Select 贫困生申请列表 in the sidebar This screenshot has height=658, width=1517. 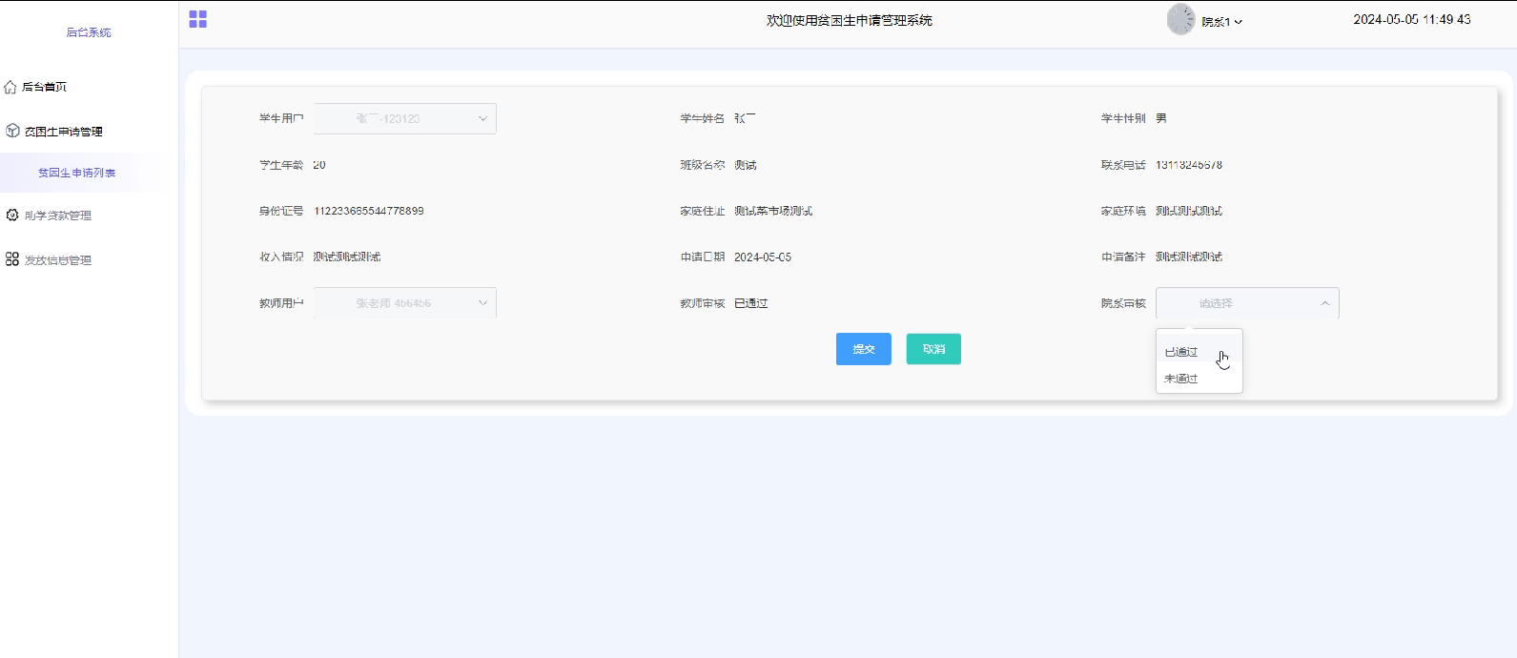pos(77,173)
